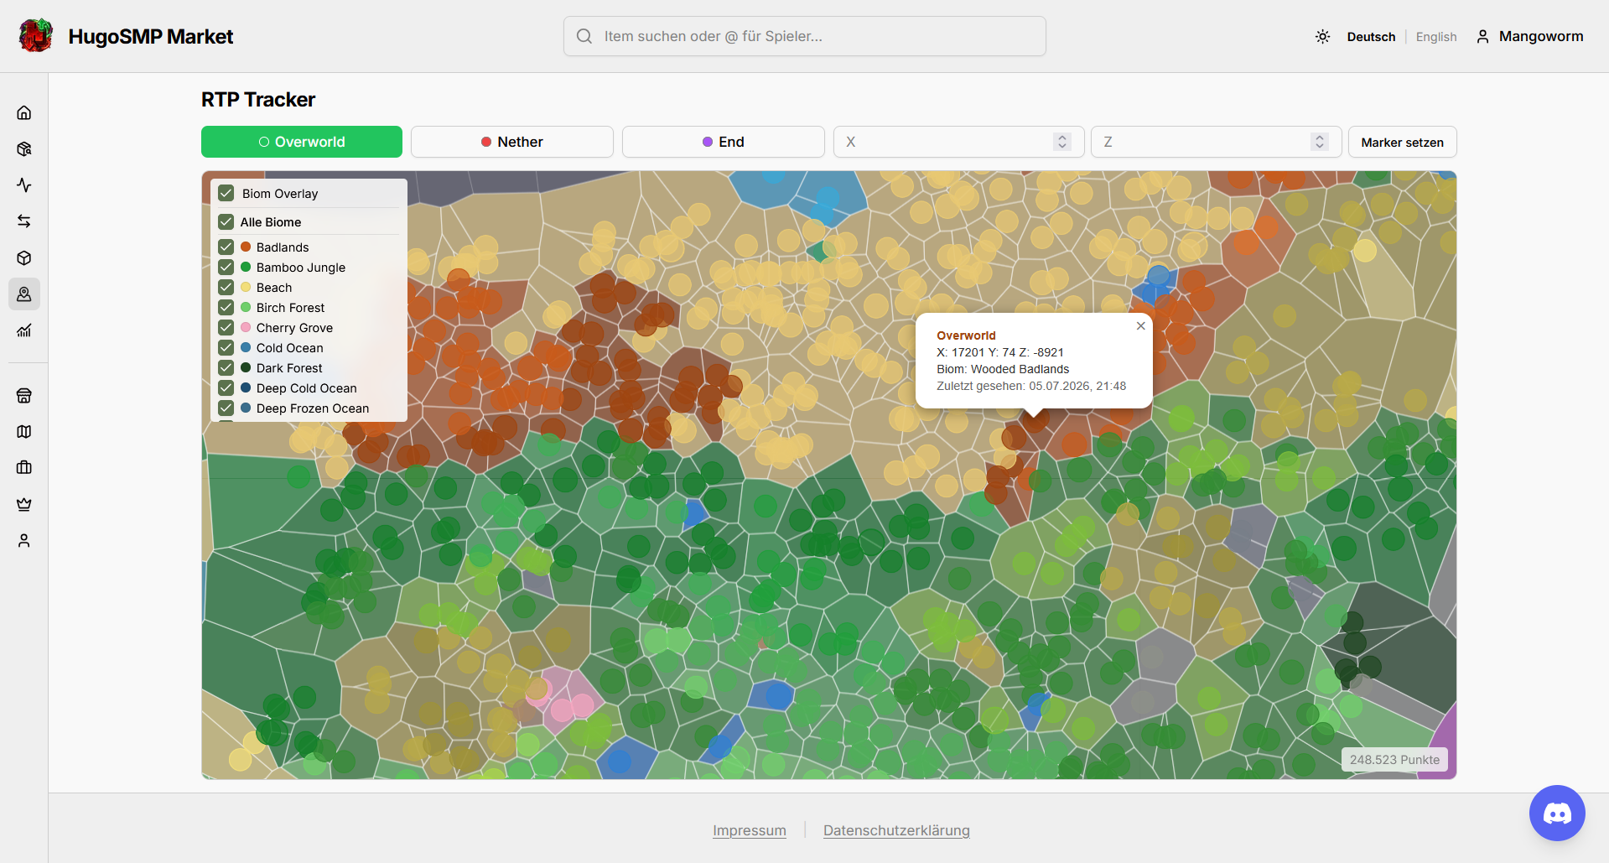Screen dimensions: 1609x863
Task: Click the Z coordinate stepper arrows
Action: tap(1320, 142)
